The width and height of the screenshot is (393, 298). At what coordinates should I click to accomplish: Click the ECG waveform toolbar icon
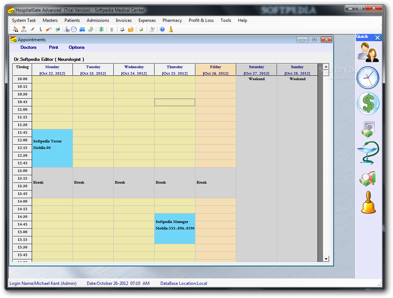click(32, 29)
